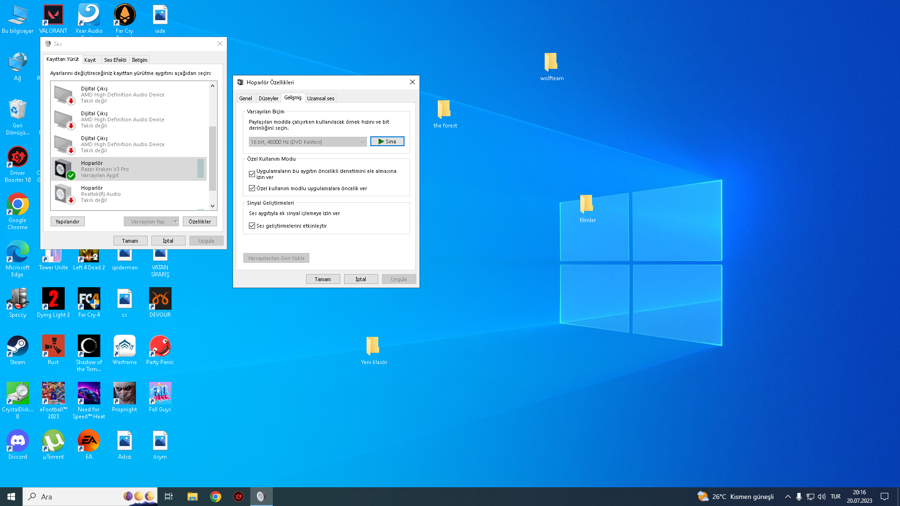This screenshot has height=506, width=900.
Task: Open the Xear Audio desktop icon
Action: coord(89,19)
